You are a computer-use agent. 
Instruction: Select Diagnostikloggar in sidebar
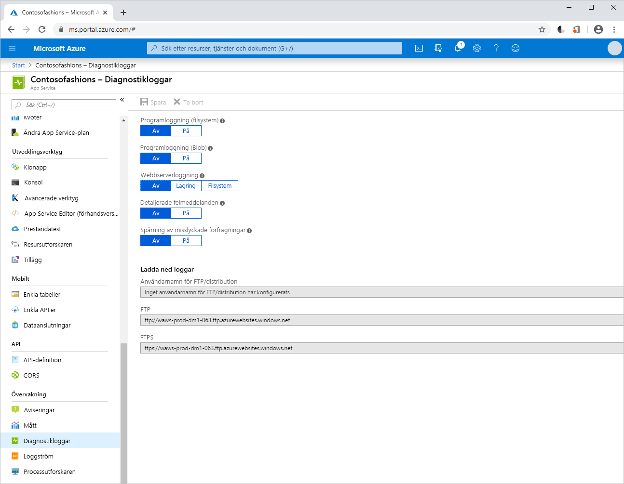(60, 441)
